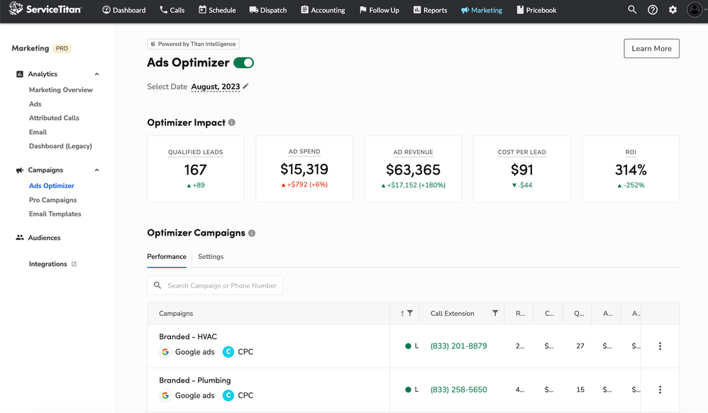This screenshot has width=708, height=413.
Task: Click the Learn More button
Action: [651, 48]
